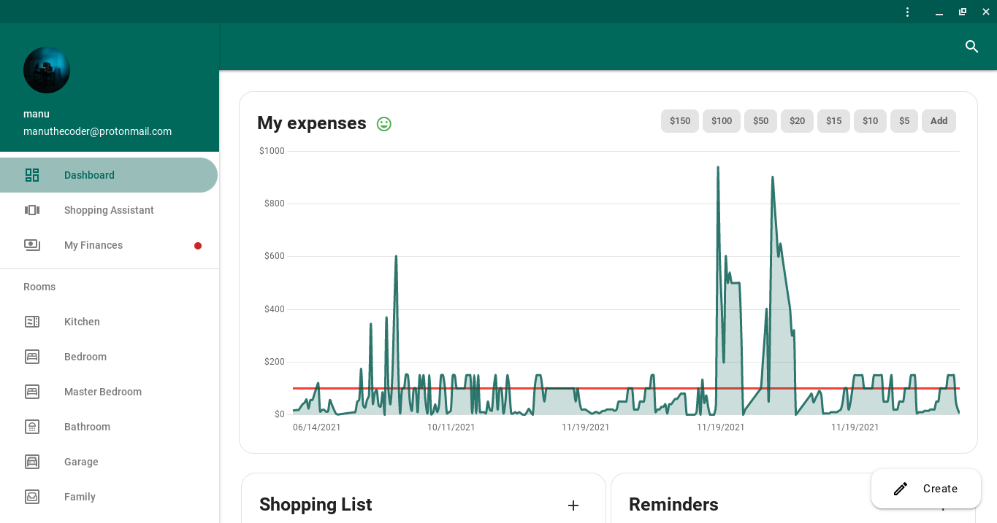Click red notification dot on My Finances
The image size is (997, 523).
click(x=198, y=246)
